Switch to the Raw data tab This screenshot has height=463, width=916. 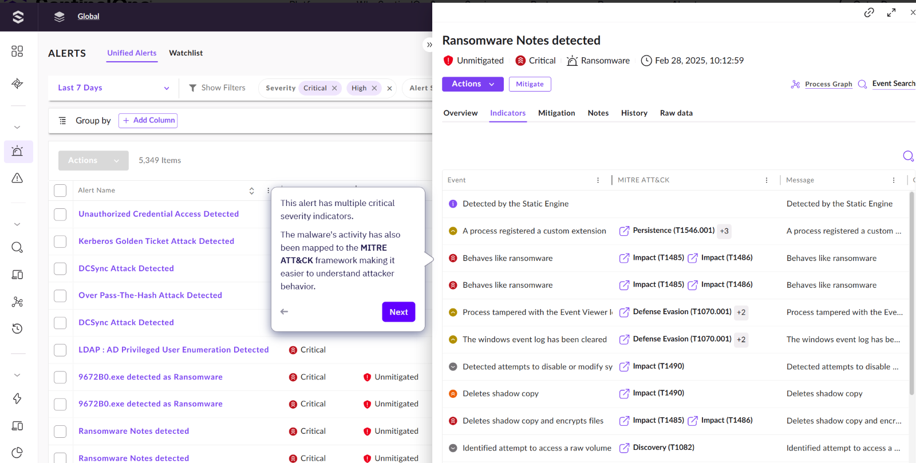coord(676,113)
